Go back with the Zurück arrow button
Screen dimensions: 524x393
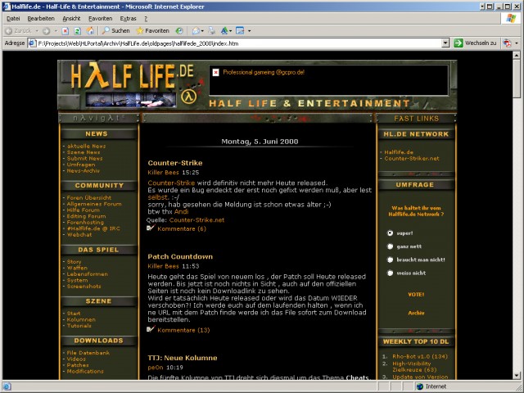click(x=19, y=31)
